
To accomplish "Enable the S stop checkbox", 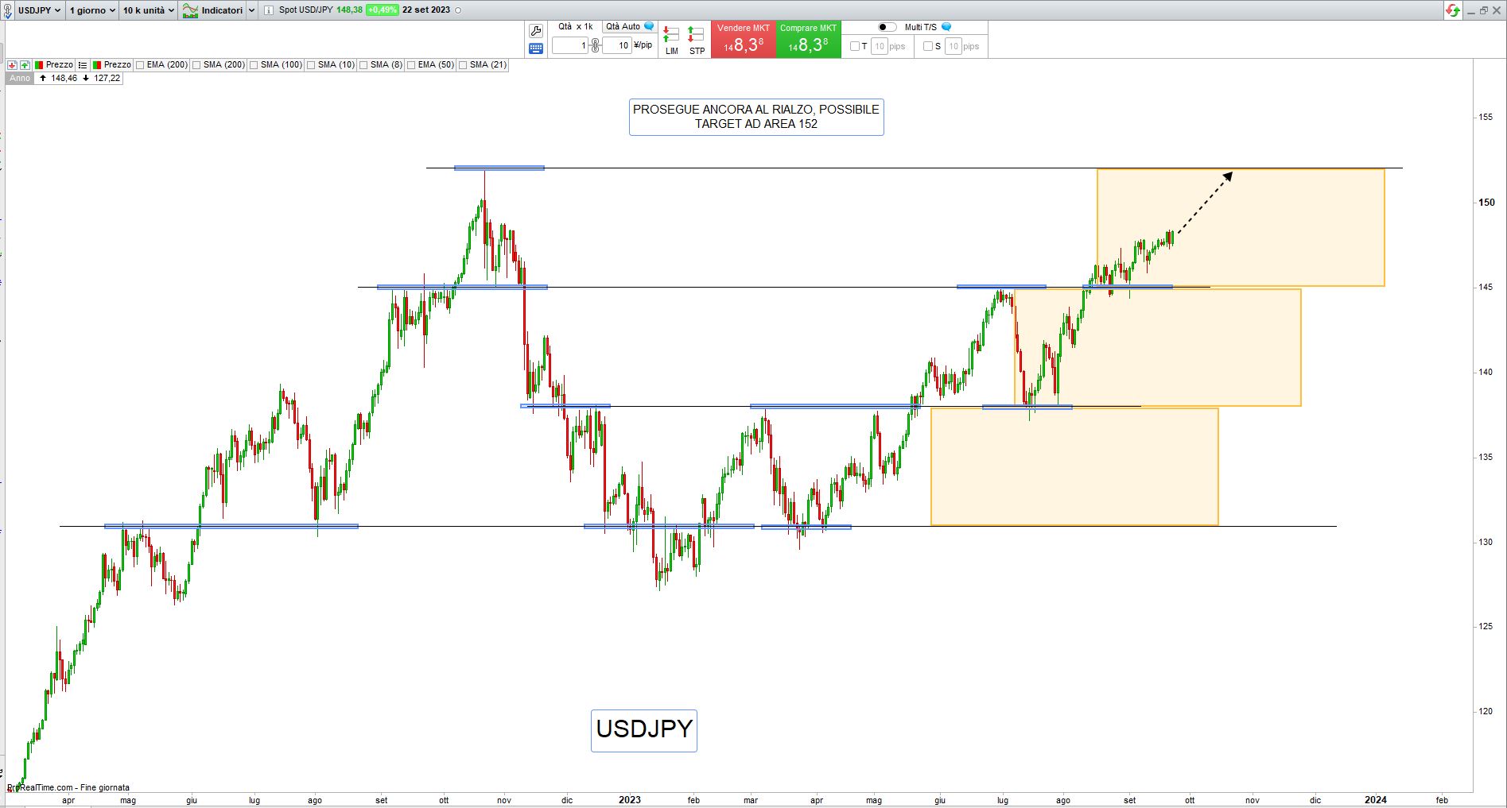I will [x=928, y=46].
